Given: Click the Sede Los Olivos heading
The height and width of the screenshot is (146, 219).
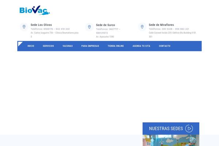Looking at the screenshot, I should (41, 25).
